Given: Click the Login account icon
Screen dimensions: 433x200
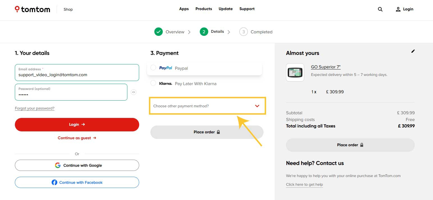Looking at the screenshot, I should [398, 9].
